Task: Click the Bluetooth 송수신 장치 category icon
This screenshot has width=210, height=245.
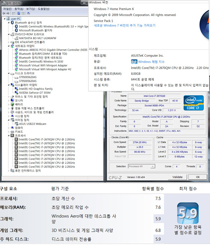Action: pos(12,23)
